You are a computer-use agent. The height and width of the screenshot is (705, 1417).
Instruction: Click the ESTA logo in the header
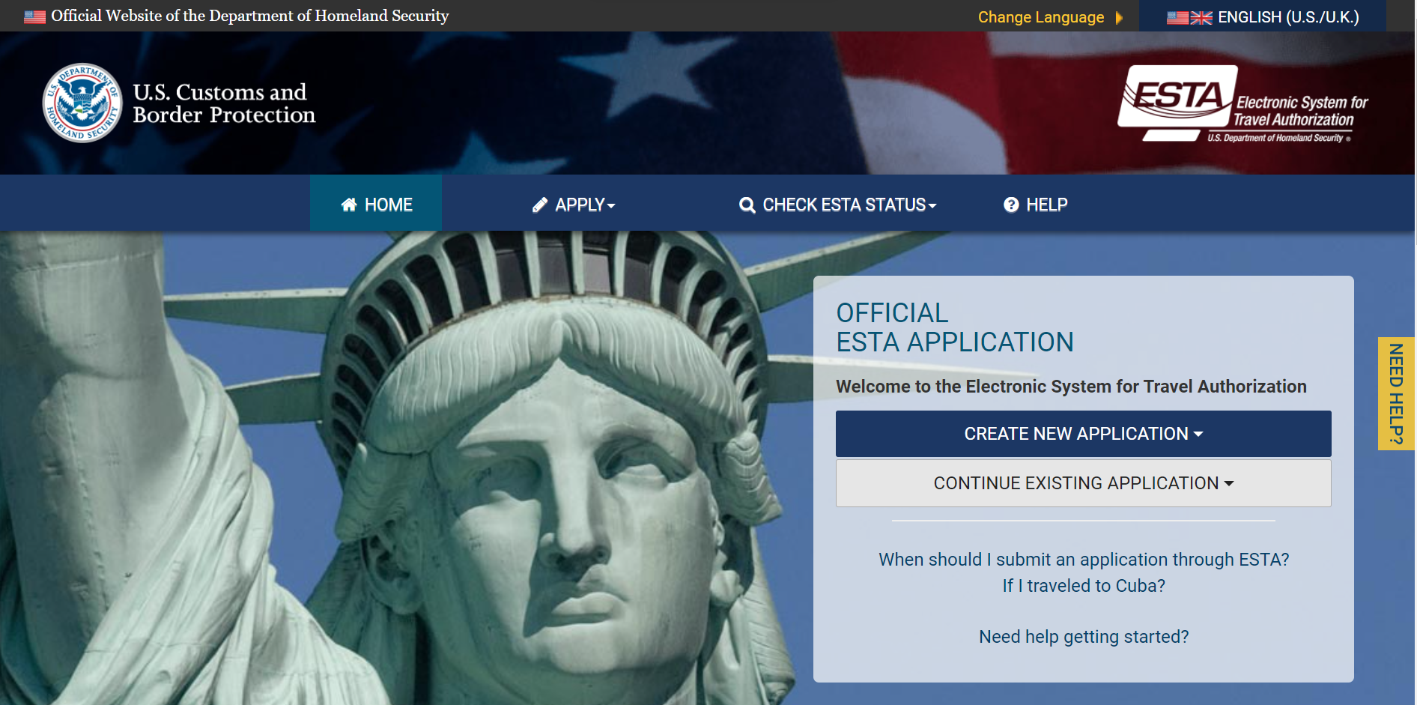click(x=1242, y=103)
